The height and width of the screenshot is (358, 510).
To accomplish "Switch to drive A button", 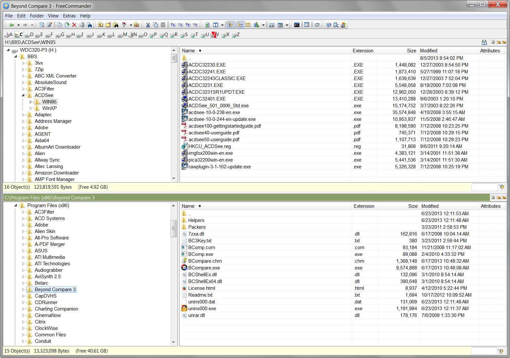I will pyautogui.click(x=9, y=35).
